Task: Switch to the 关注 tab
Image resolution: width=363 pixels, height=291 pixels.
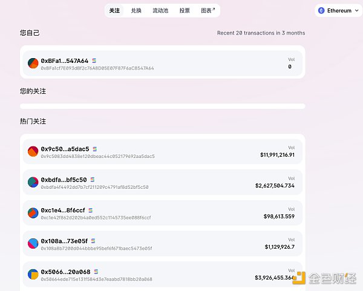Action: pyautogui.click(x=114, y=11)
